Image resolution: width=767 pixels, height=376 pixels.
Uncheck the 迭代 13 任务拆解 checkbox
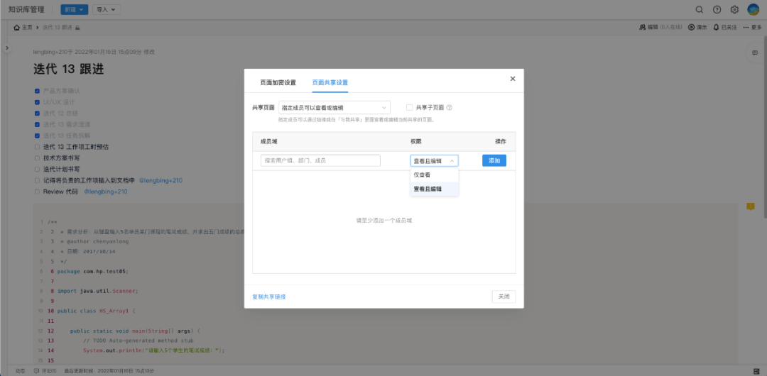click(37, 136)
